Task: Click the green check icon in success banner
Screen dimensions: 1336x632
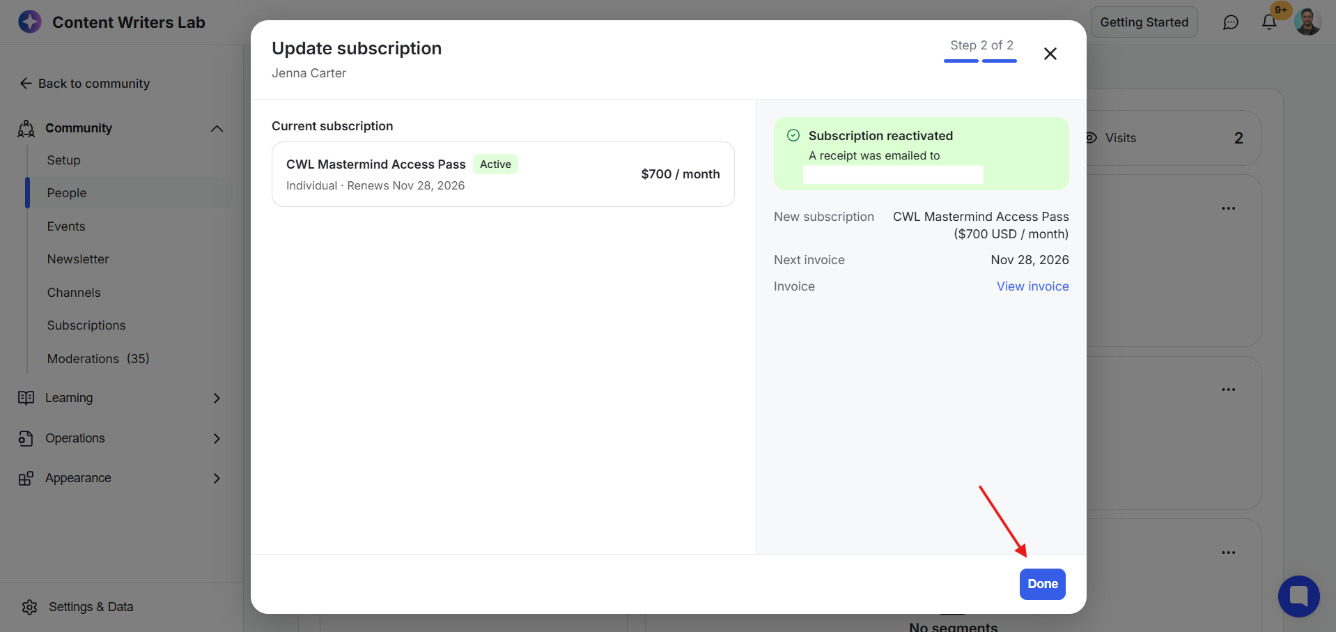Action: (793, 135)
